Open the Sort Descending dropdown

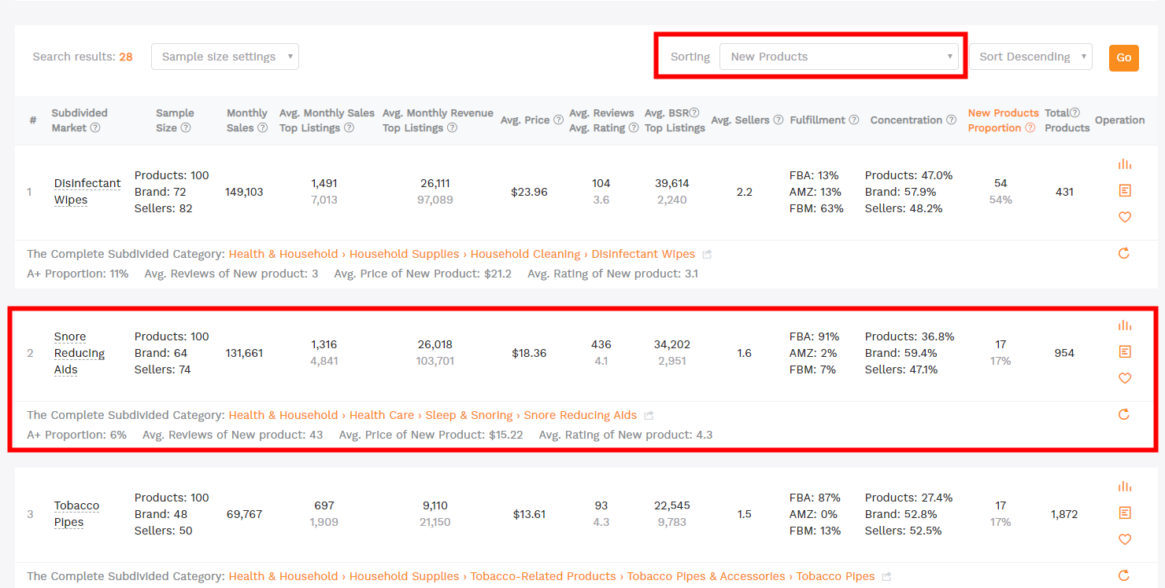pos(1030,57)
